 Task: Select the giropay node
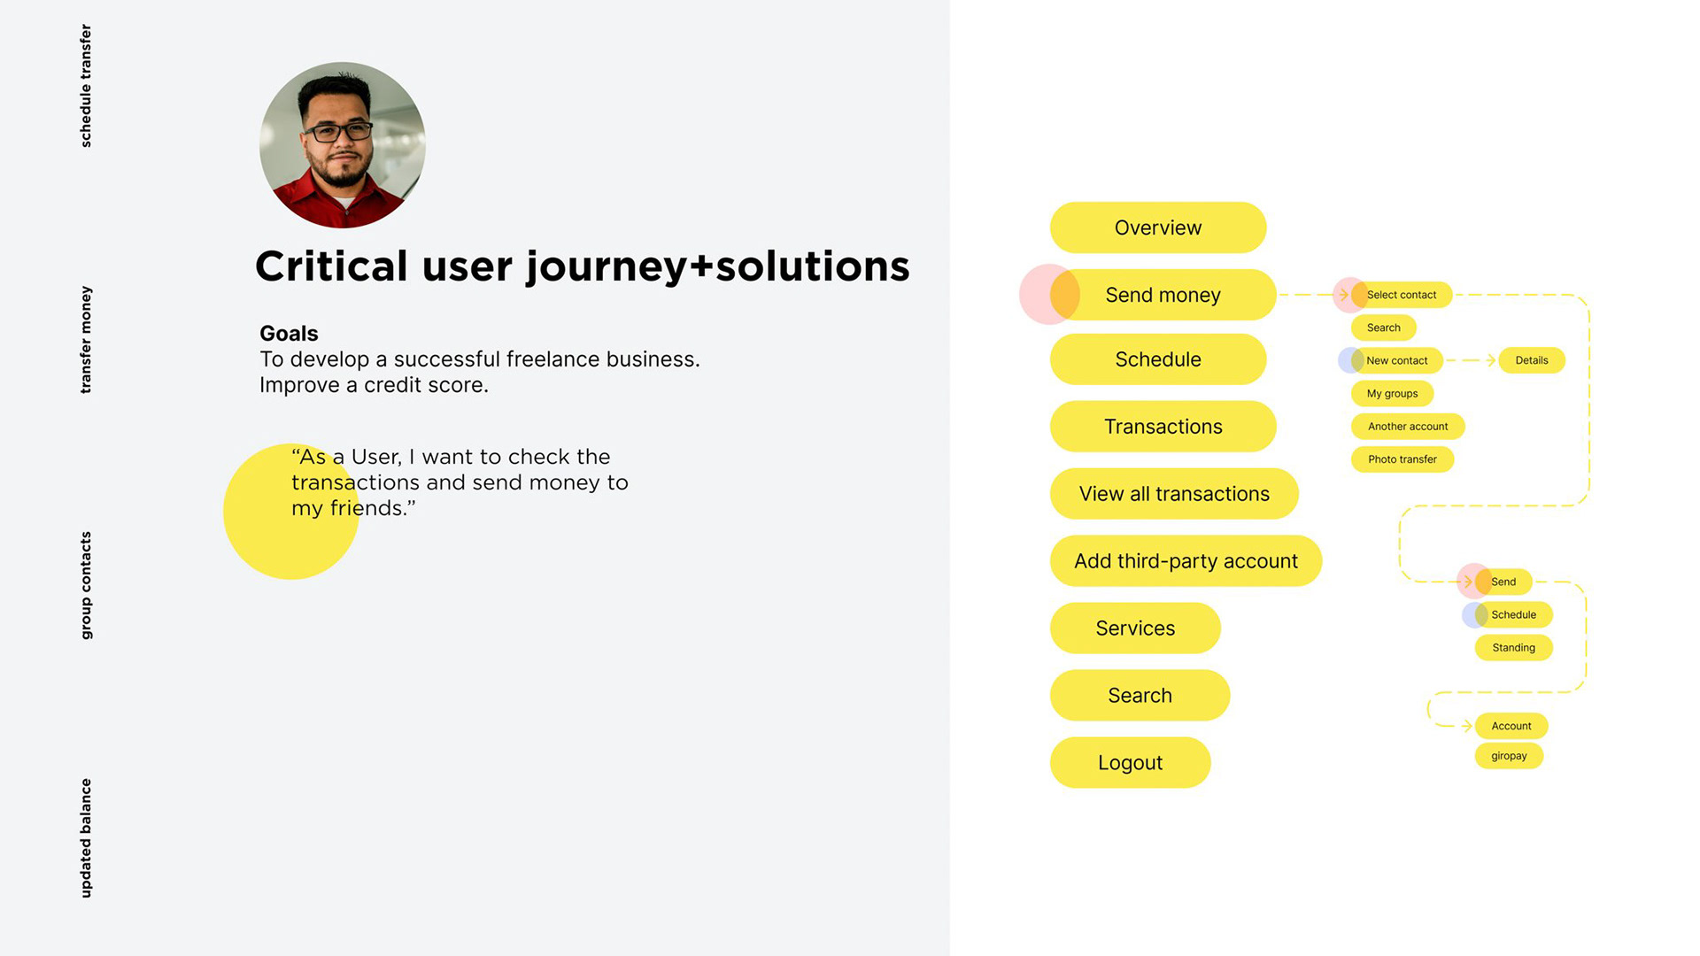point(1508,756)
